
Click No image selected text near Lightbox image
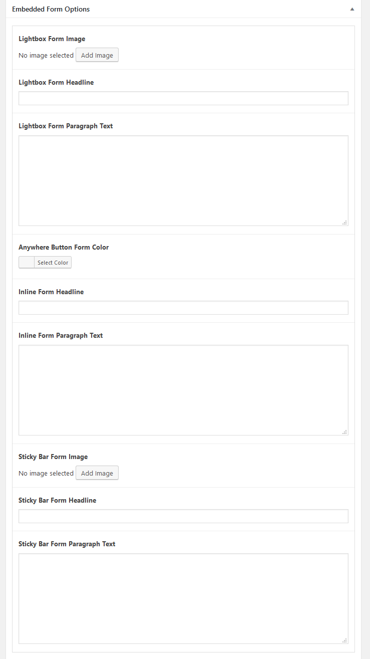click(x=46, y=55)
